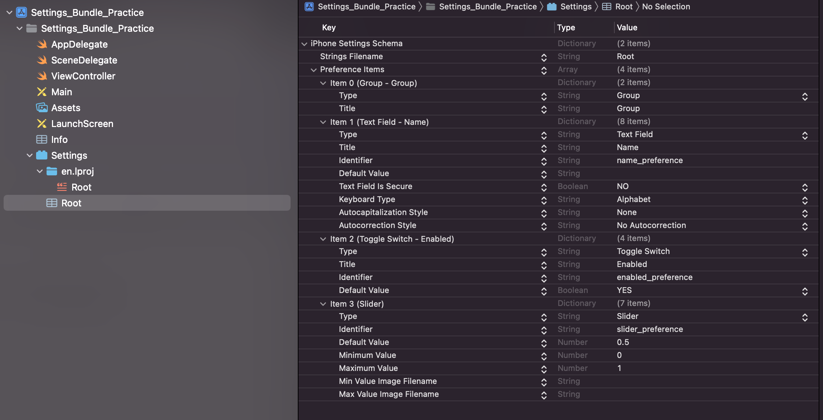The width and height of the screenshot is (823, 420).
Task: Collapse Item 3 (Slider)
Action: click(x=323, y=304)
